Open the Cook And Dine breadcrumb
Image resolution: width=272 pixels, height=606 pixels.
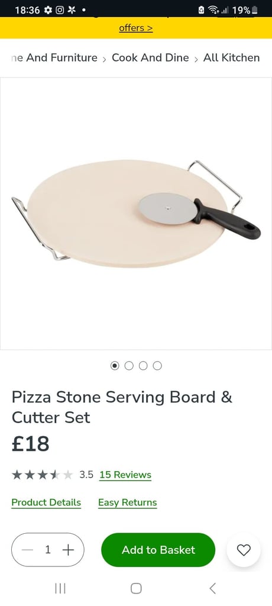(x=150, y=57)
